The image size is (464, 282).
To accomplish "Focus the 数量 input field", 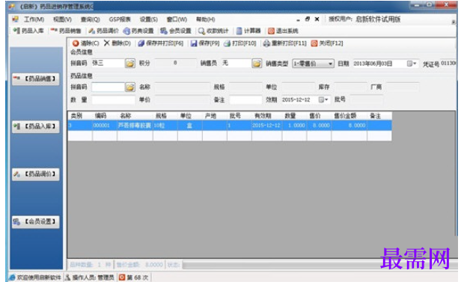I will click(x=113, y=100).
